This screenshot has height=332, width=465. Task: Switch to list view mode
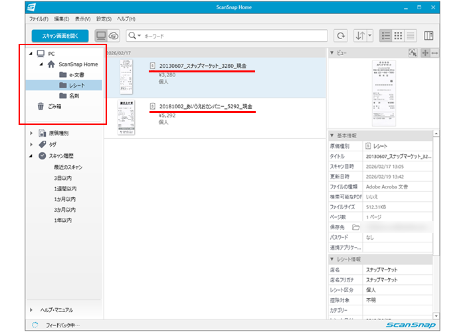click(x=386, y=35)
